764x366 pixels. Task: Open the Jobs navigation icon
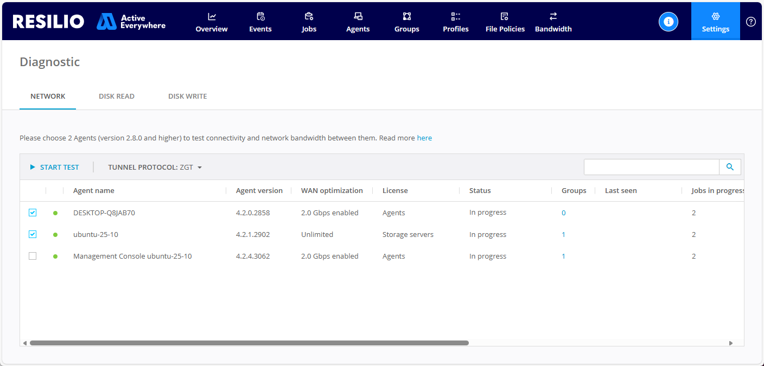pyautogui.click(x=309, y=16)
